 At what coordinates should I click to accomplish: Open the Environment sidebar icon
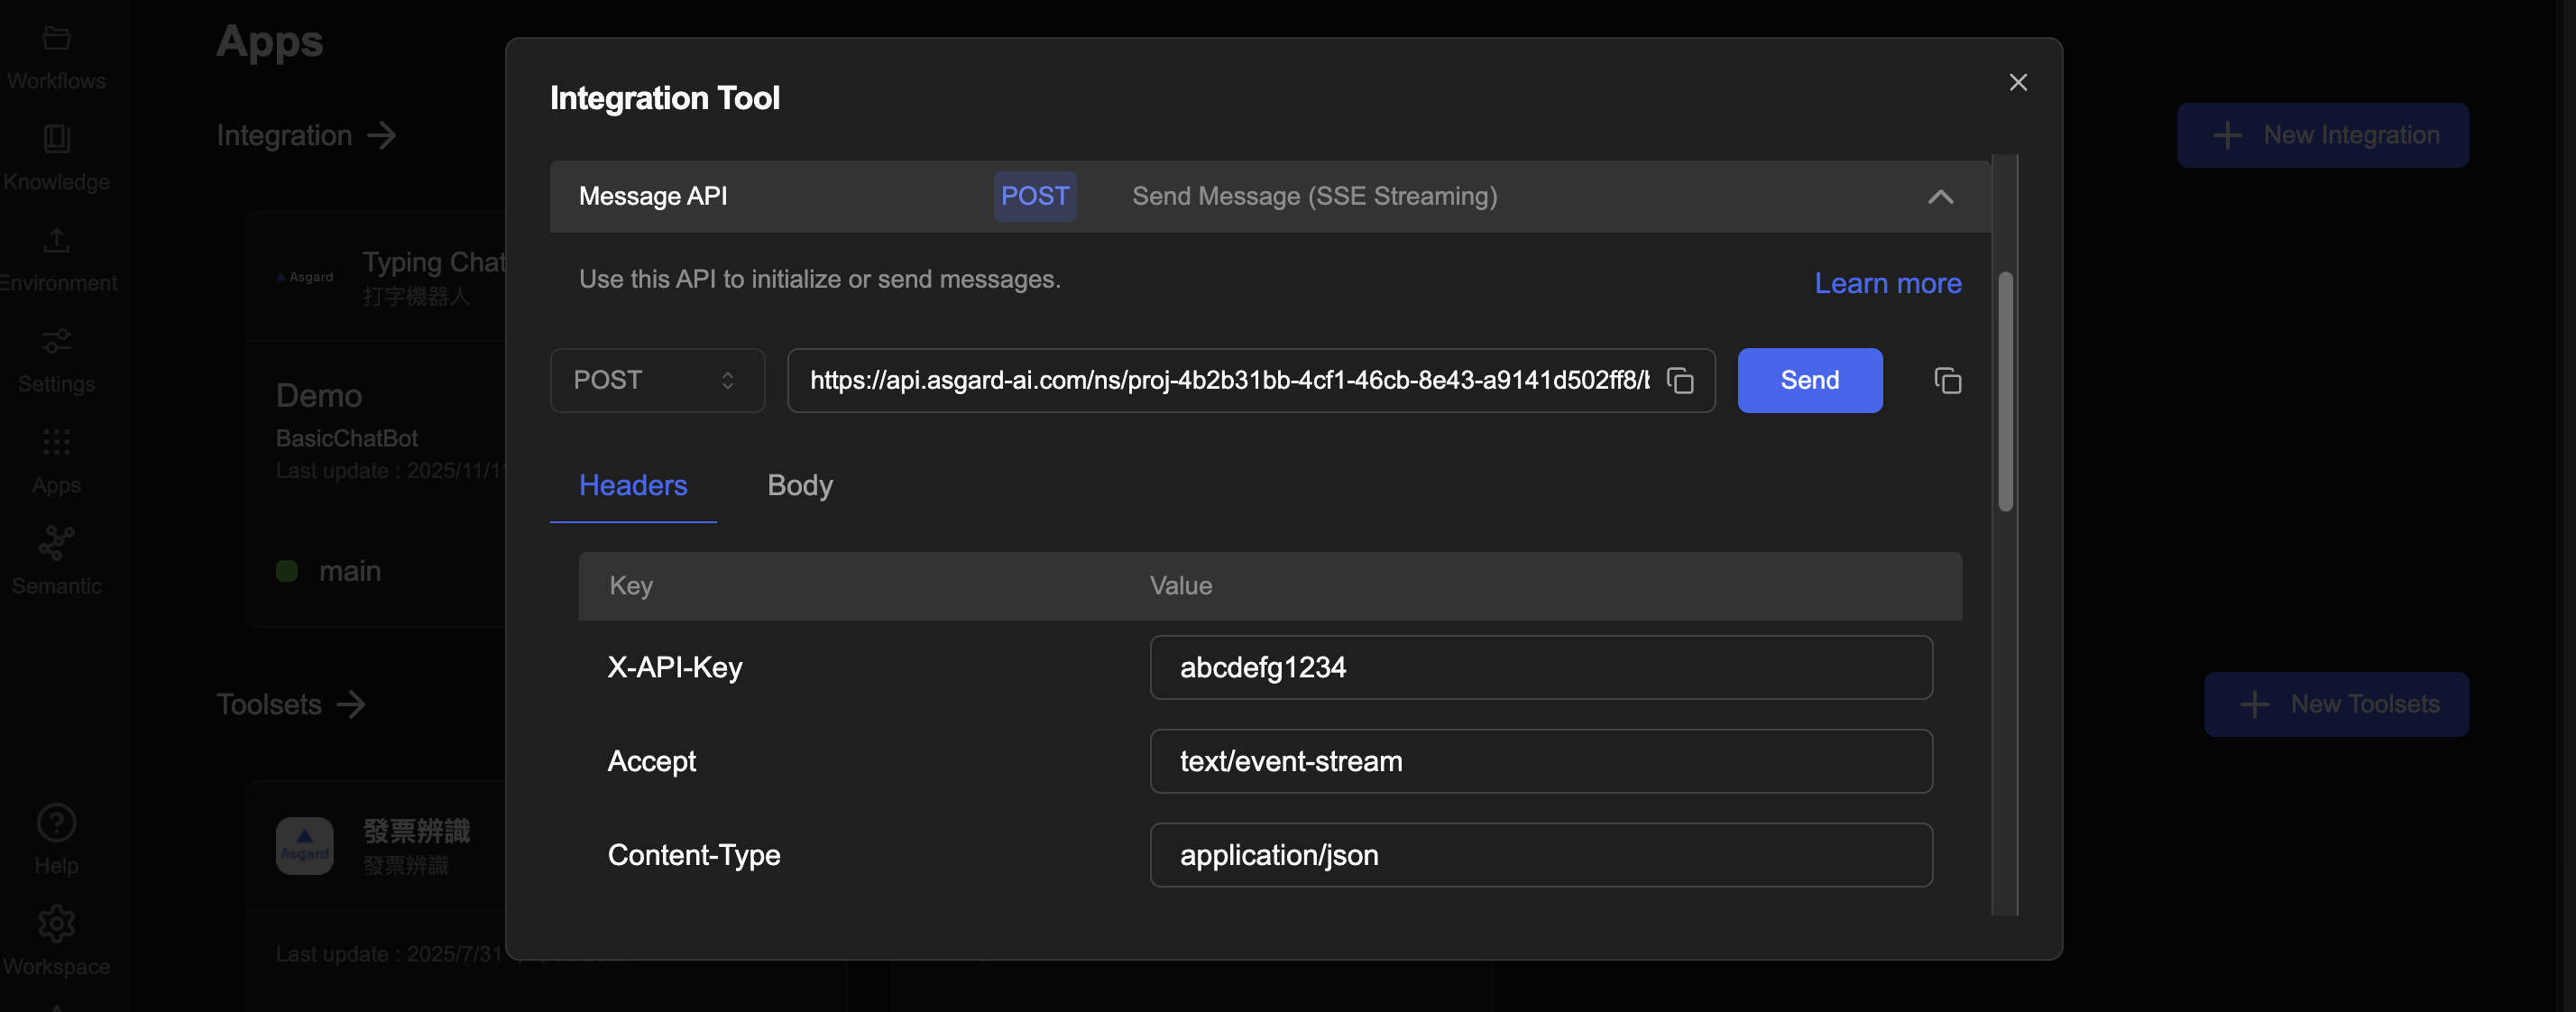click(x=56, y=241)
